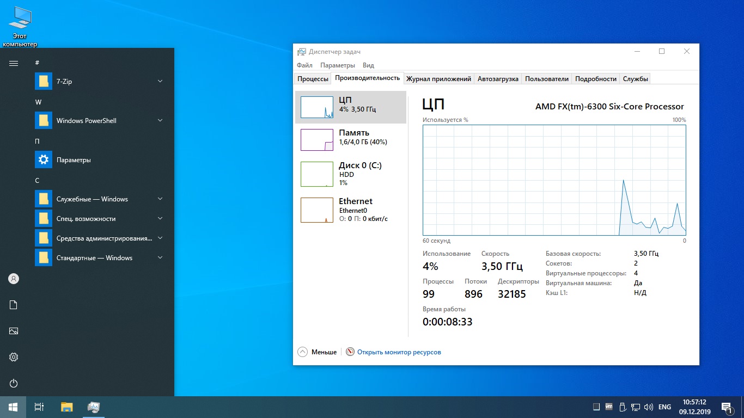The height and width of the screenshot is (418, 744).
Task: Open the Pictures icon in Start sidebar
Action: pos(14,331)
